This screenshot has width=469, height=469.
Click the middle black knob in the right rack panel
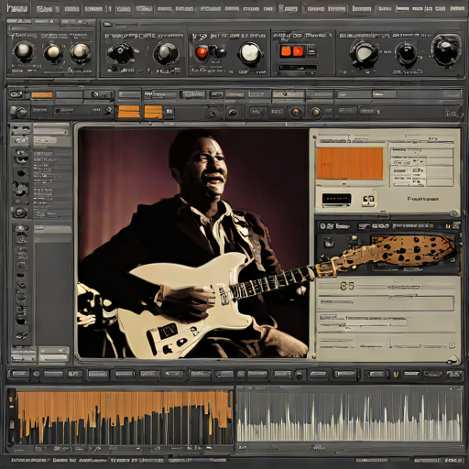(406, 53)
